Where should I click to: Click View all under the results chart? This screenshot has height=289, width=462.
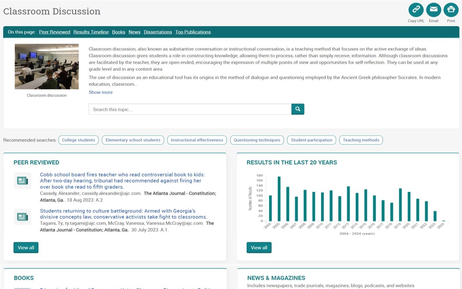259,248
